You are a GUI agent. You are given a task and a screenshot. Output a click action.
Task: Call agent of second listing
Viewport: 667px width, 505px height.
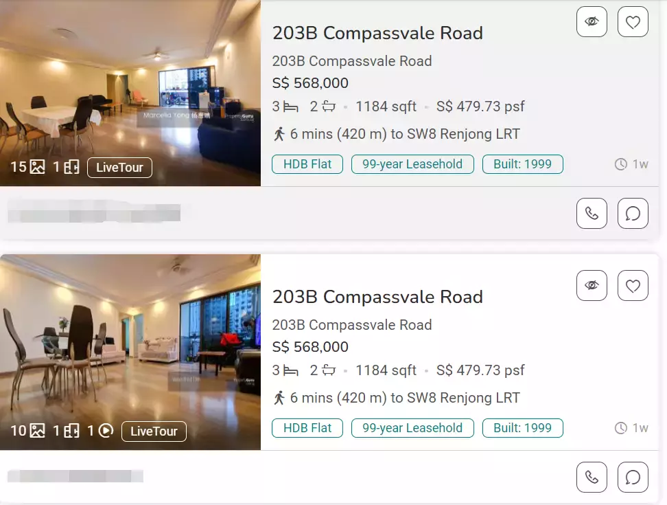[592, 477]
